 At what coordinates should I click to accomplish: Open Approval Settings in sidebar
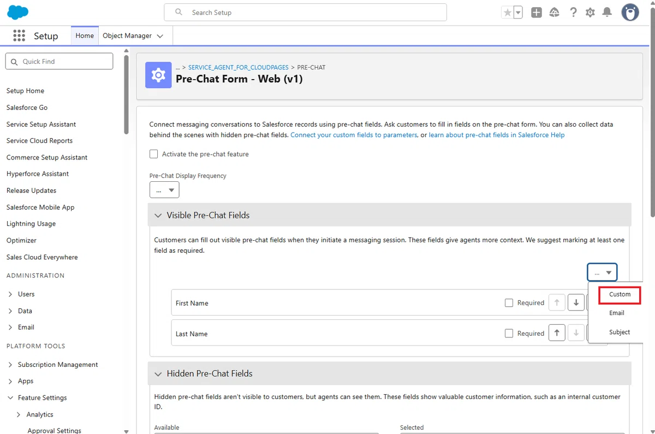point(54,431)
